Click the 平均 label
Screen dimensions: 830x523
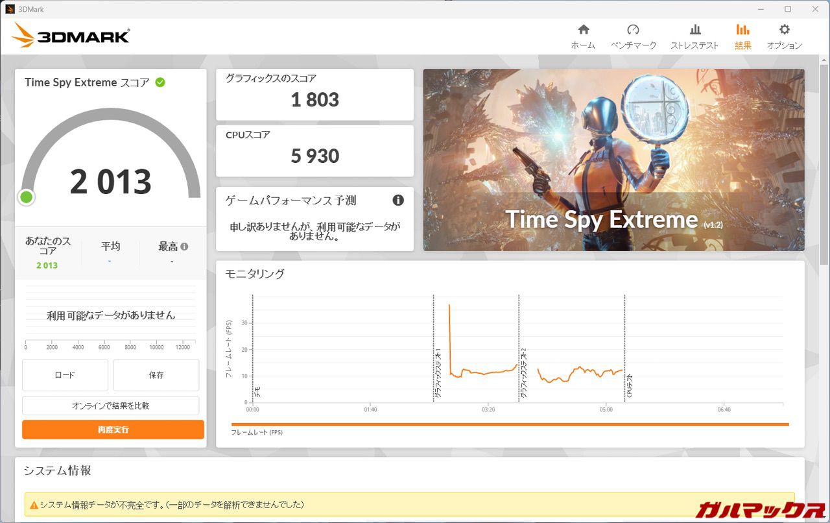(x=110, y=247)
